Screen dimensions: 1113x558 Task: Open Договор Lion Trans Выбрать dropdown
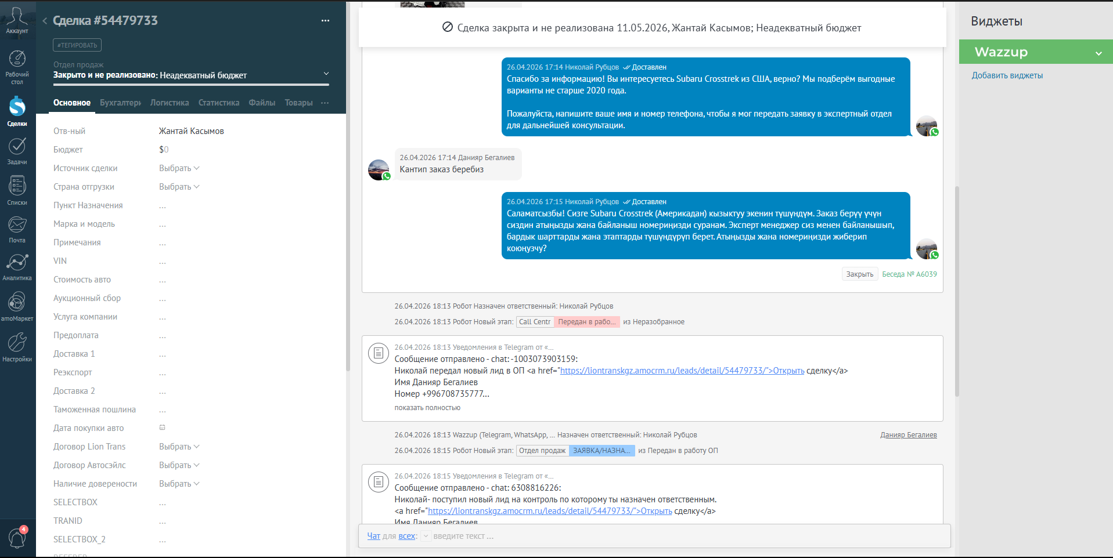pos(179,447)
